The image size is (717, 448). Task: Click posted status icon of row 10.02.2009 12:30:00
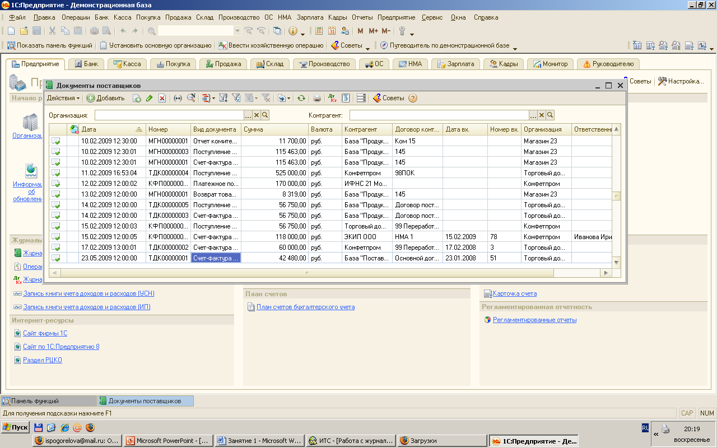56,141
